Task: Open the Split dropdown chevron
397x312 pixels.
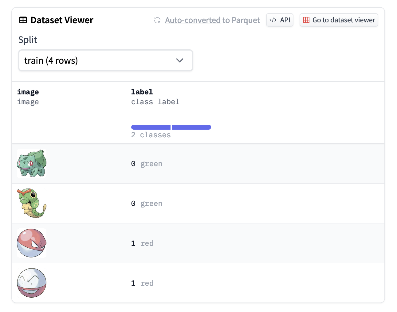Action: click(180, 60)
